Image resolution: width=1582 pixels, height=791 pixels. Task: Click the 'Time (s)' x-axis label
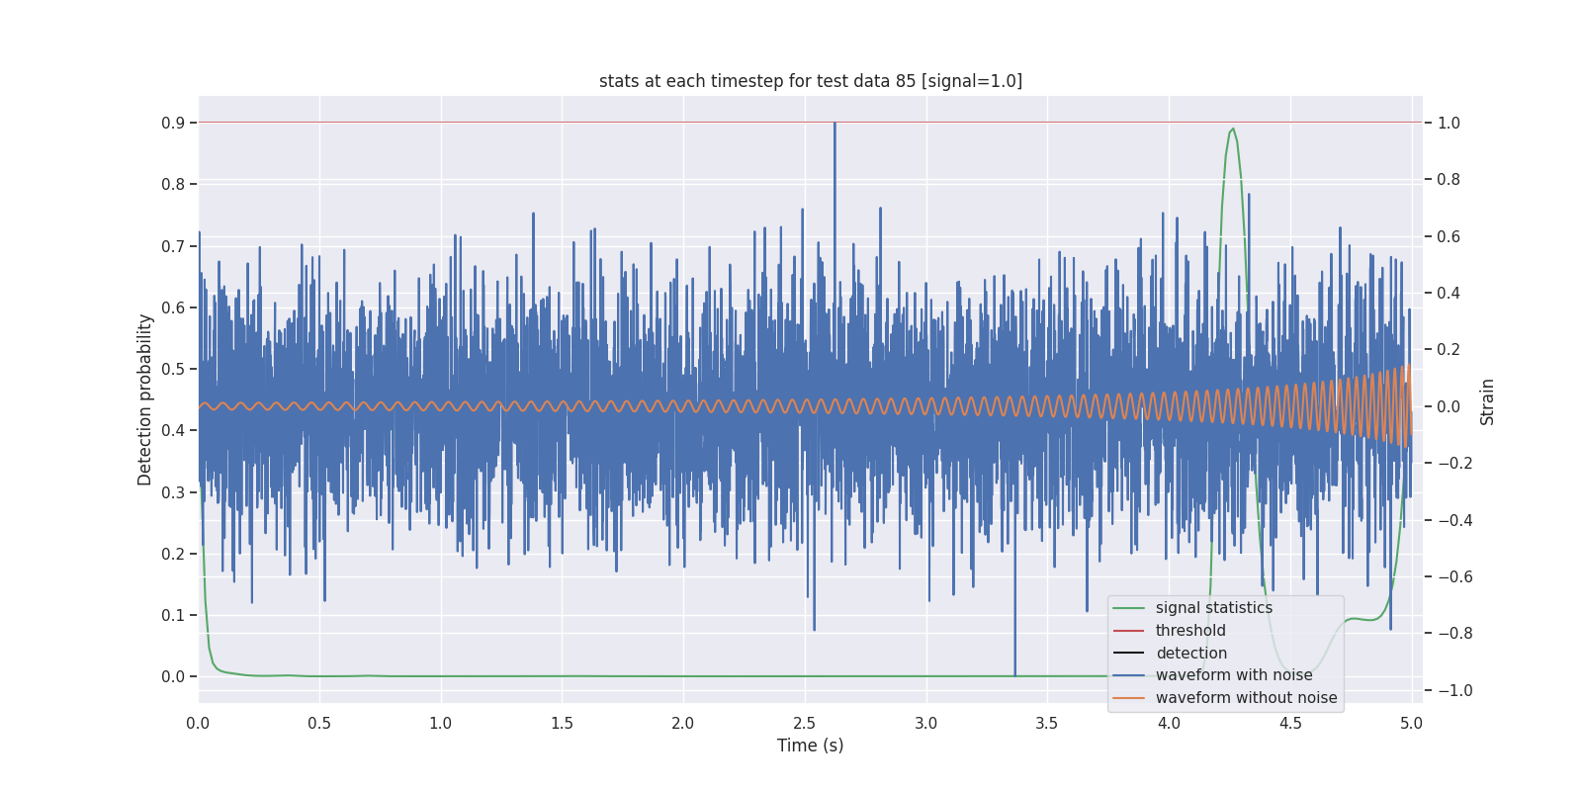pyautogui.click(x=811, y=746)
